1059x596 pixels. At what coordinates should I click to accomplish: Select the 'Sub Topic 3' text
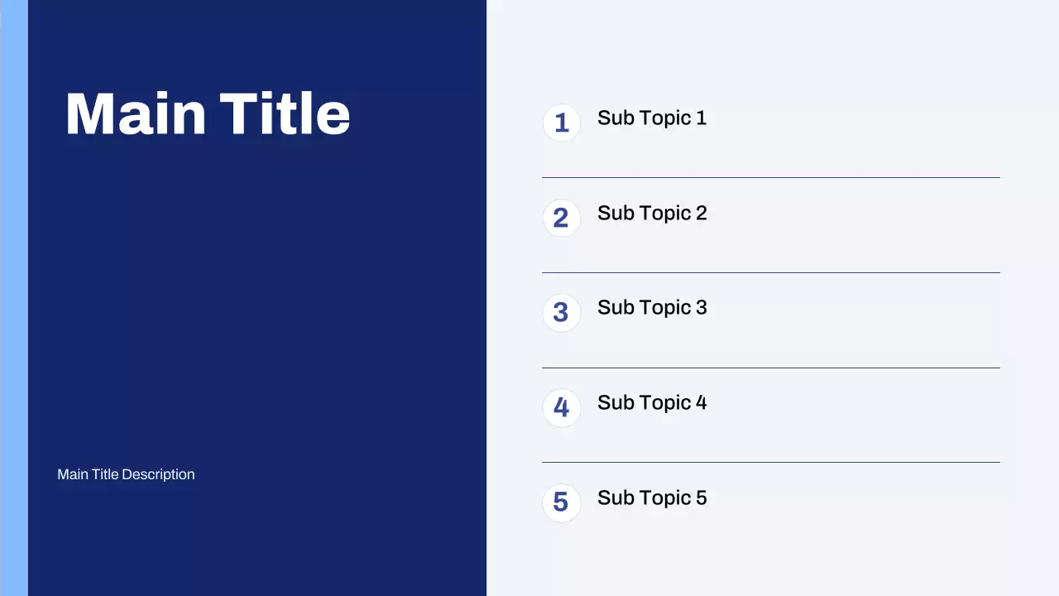click(x=652, y=308)
